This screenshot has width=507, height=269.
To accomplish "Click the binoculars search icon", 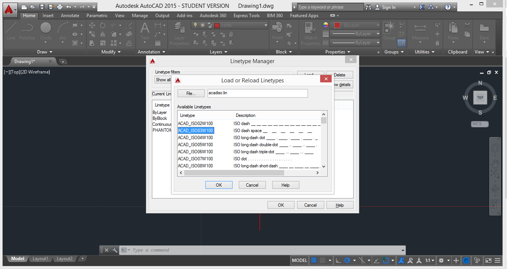I will 368,7.
